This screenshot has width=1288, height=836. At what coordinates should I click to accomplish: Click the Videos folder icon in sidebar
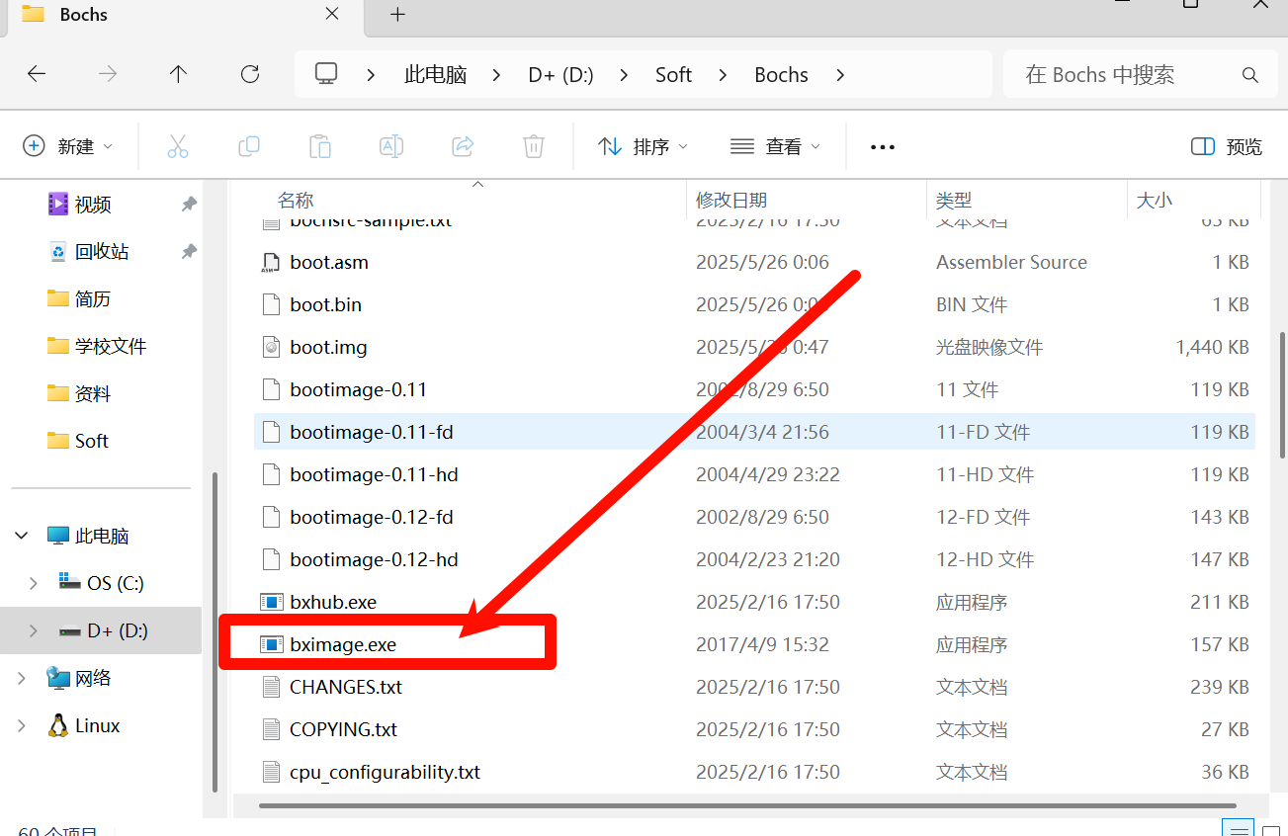click(58, 204)
